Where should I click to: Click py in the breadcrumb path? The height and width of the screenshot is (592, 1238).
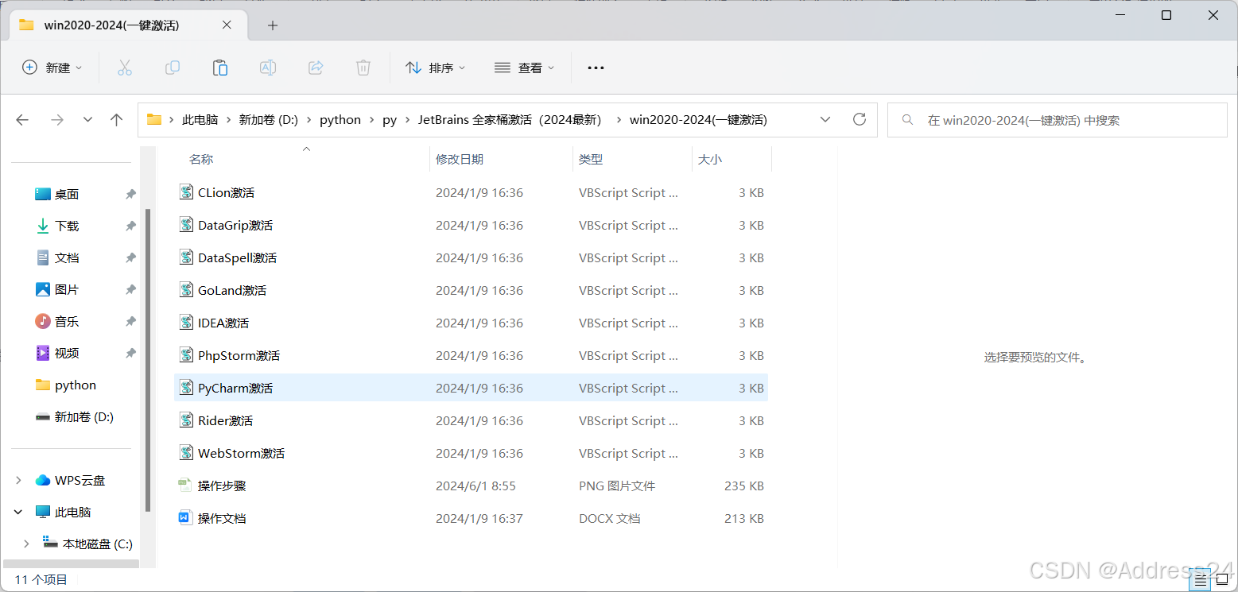point(390,120)
